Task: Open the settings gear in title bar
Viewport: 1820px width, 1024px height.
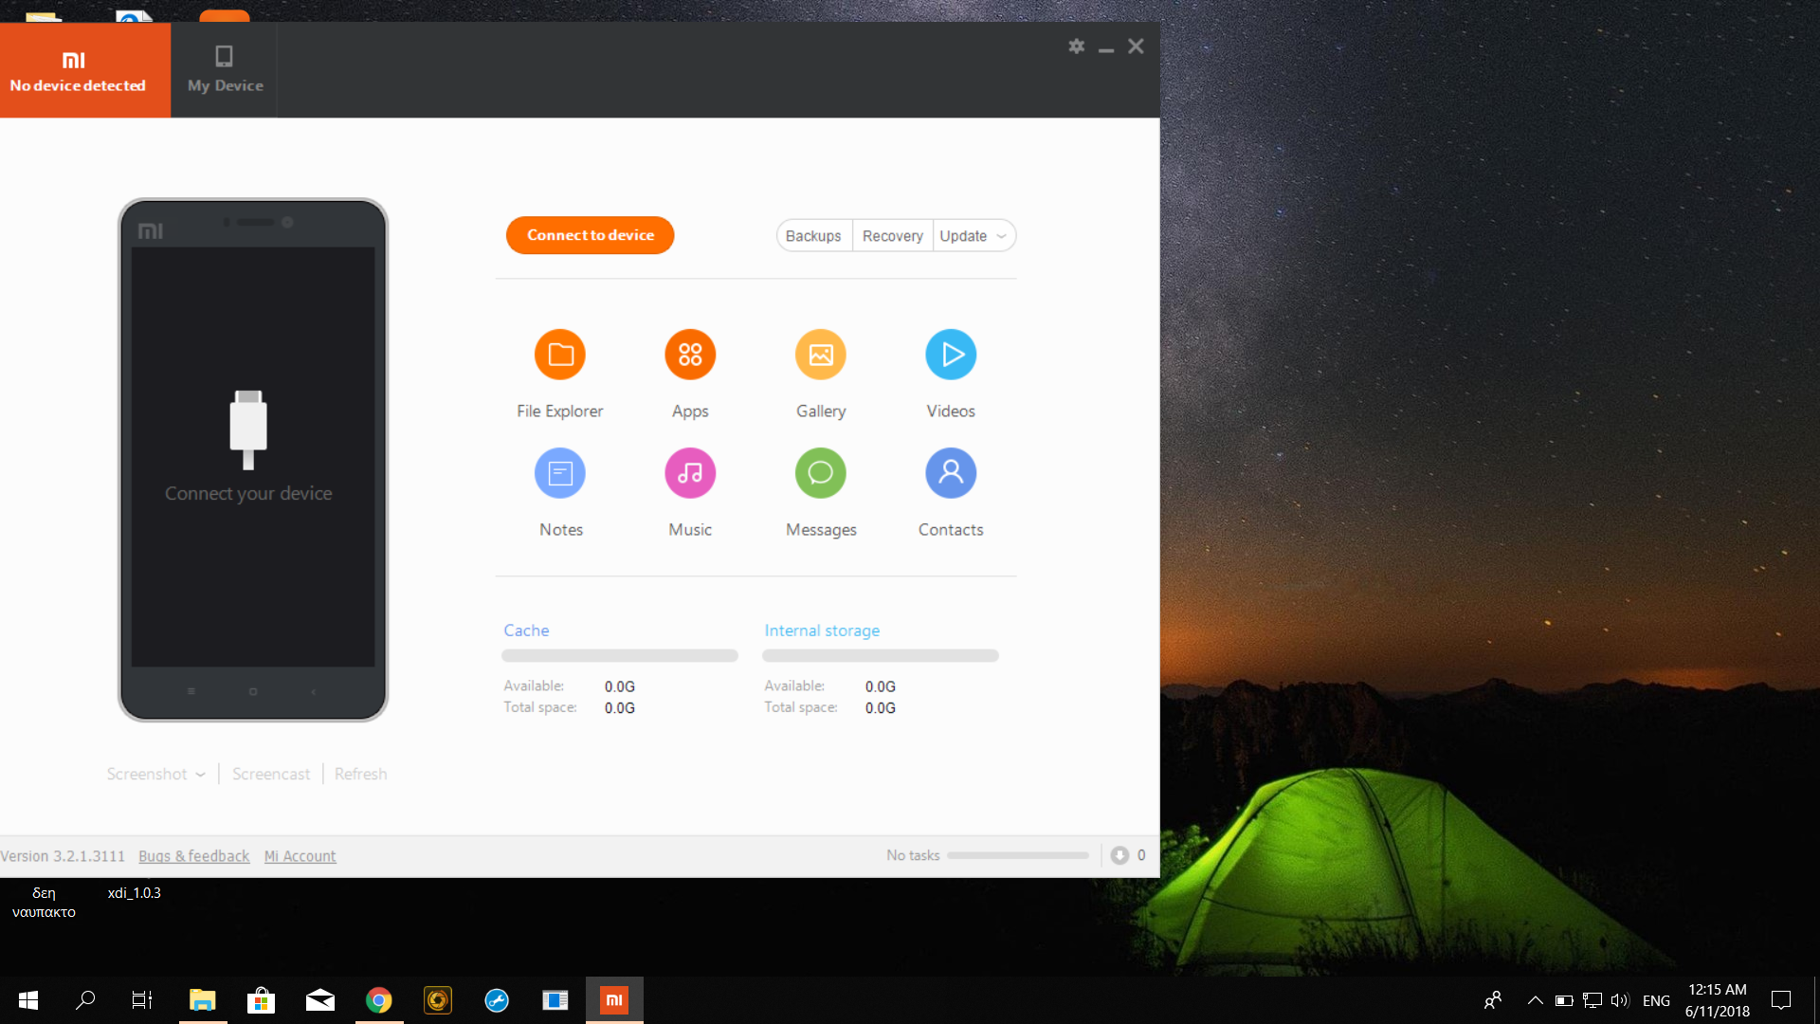Action: [x=1076, y=46]
